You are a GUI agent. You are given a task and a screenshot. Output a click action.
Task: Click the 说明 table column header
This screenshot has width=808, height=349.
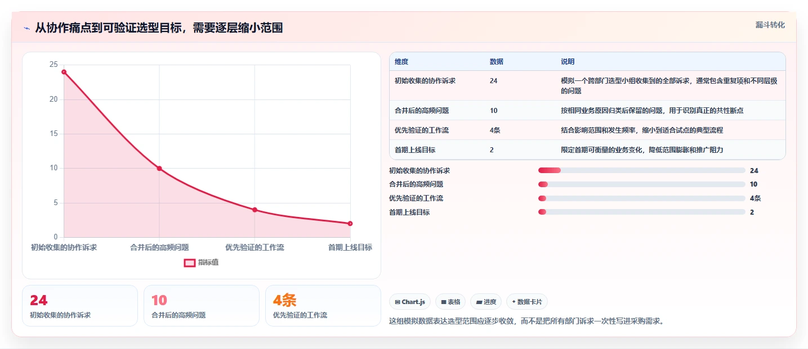click(568, 61)
